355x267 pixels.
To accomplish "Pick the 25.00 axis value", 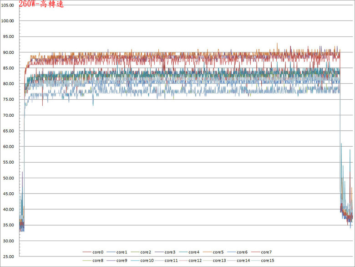I will click(8, 257).
